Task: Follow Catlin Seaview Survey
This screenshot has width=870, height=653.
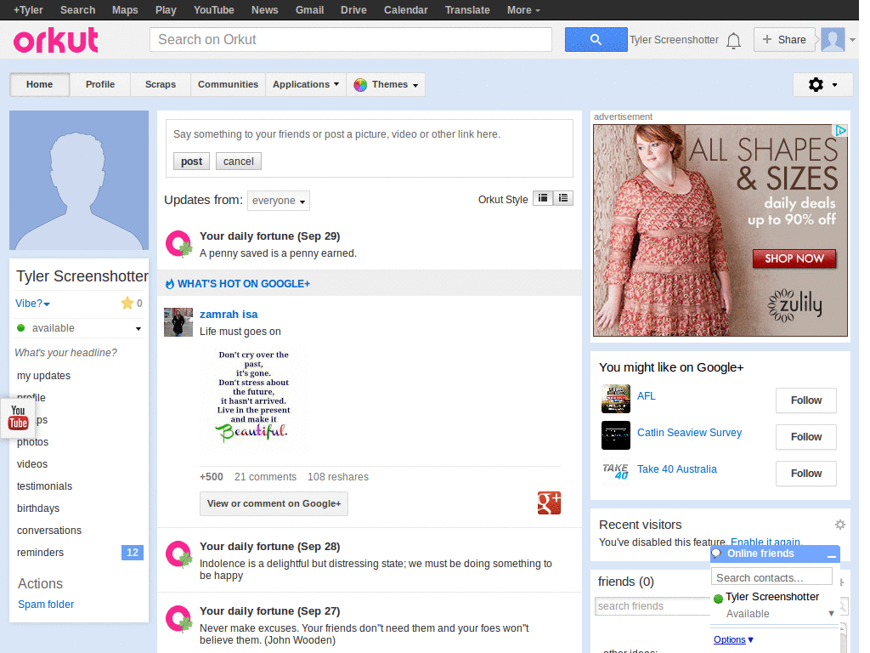Action: click(806, 437)
